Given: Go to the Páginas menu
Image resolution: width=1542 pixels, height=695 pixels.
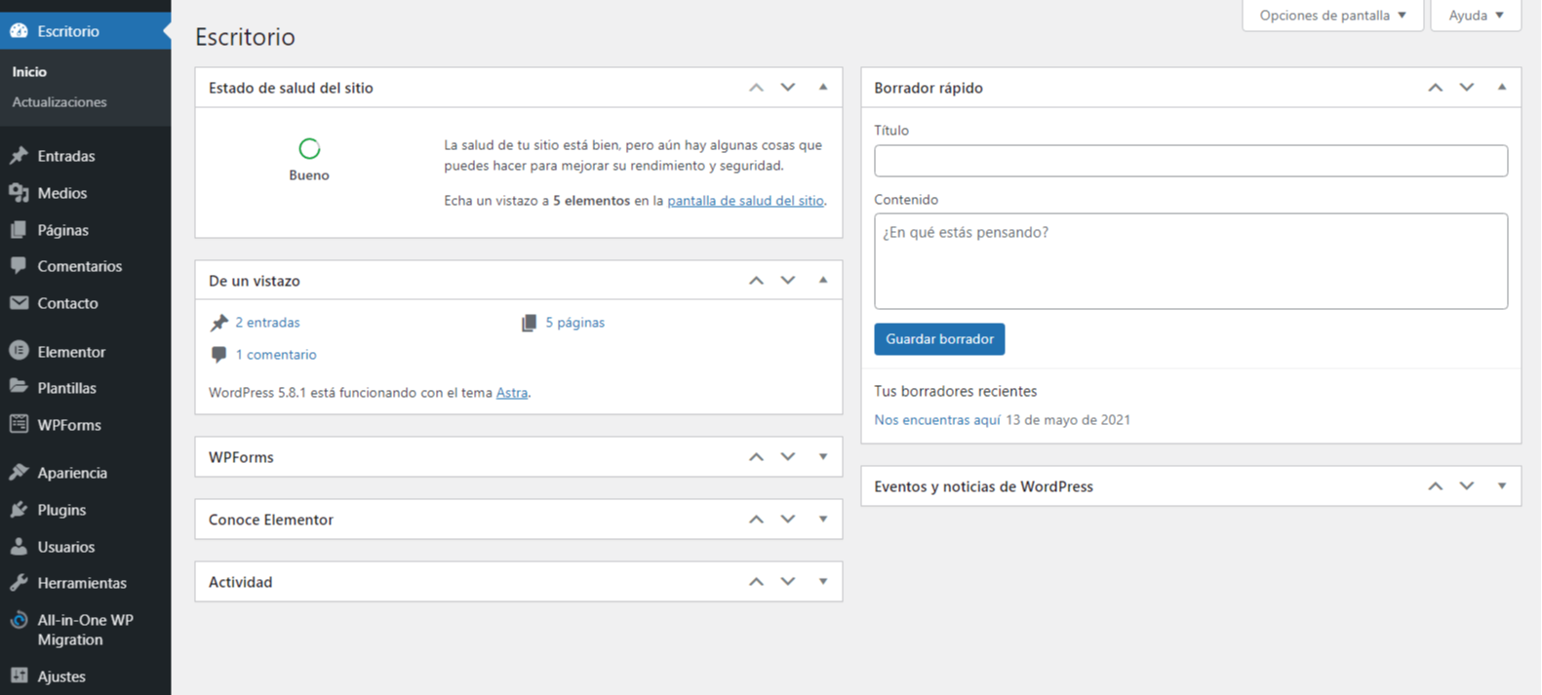Looking at the screenshot, I should [x=62, y=230].
